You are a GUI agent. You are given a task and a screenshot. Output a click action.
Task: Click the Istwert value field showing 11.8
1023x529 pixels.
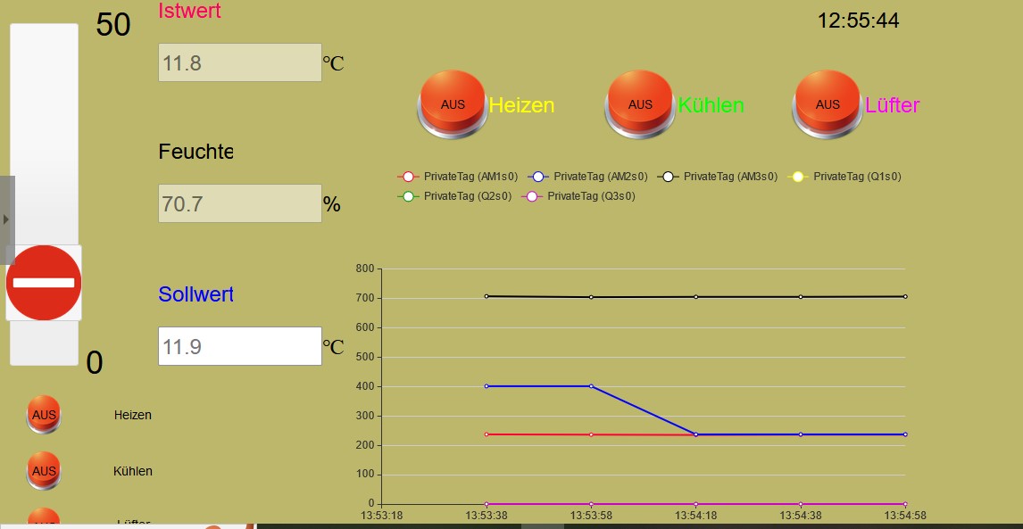click(x=239, y=62)
